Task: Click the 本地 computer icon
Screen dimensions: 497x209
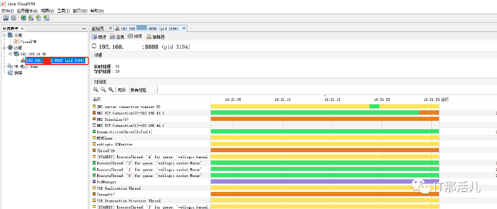Action: tap(10, 35)
